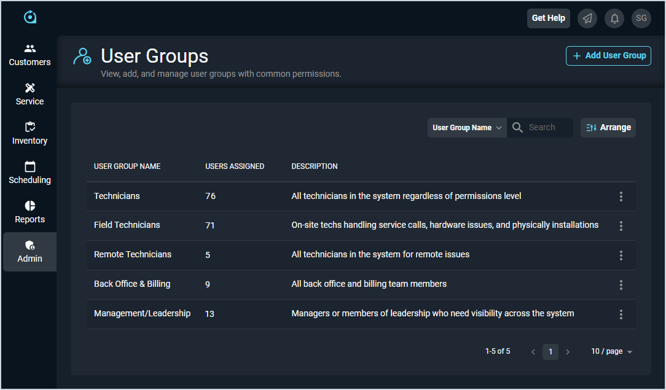Image resolution: width=666 pixels, height=390 pixels.
Task: Open Management/Leadership row three-dot menu
Action: point(621,314)
